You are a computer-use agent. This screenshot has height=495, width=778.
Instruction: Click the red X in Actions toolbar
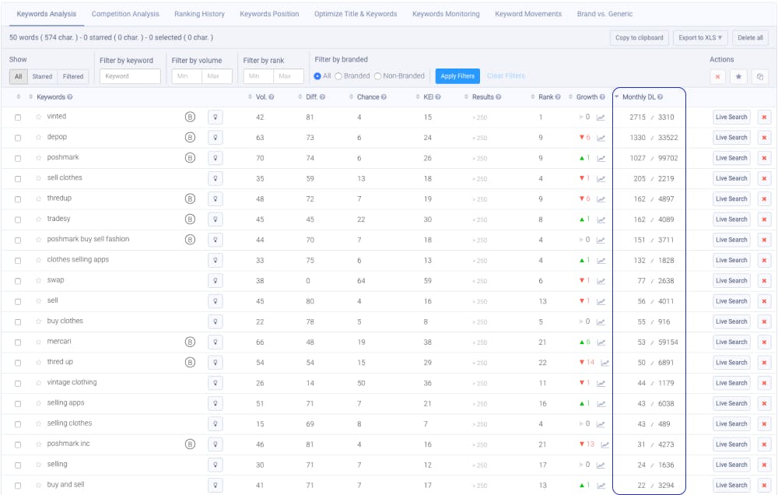point(717,76)
